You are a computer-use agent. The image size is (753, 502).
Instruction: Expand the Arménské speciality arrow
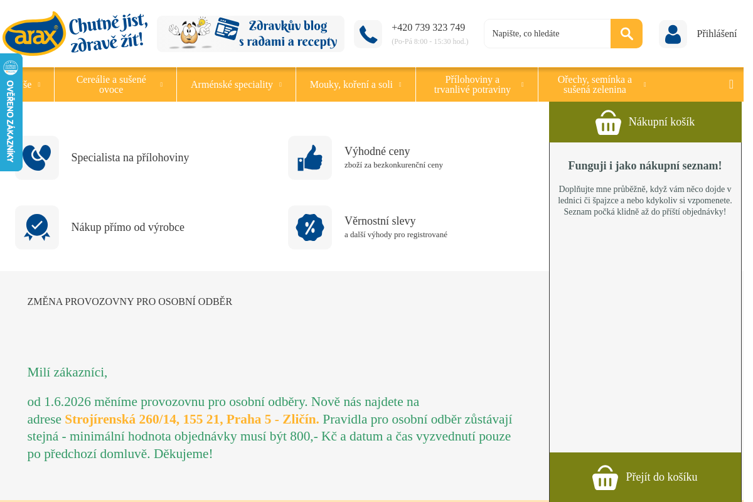pos(280,85)
